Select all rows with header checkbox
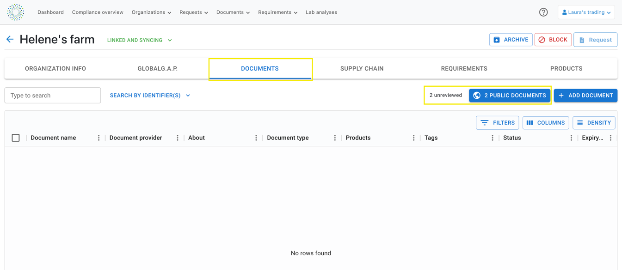The width and height of the screenshot is (622, 270). click(x=16, y=138)
